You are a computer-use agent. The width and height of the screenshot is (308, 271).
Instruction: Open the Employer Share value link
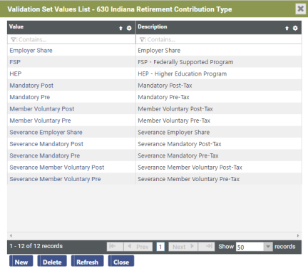31,51
